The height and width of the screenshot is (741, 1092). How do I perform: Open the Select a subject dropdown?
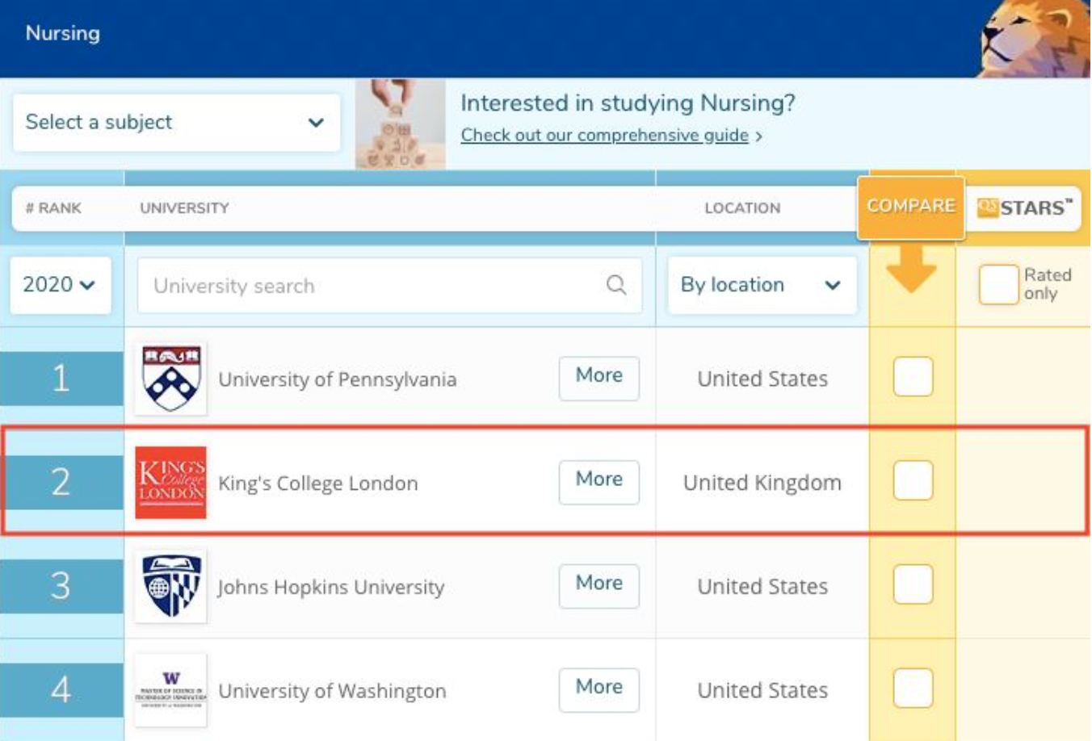point(176,123)
